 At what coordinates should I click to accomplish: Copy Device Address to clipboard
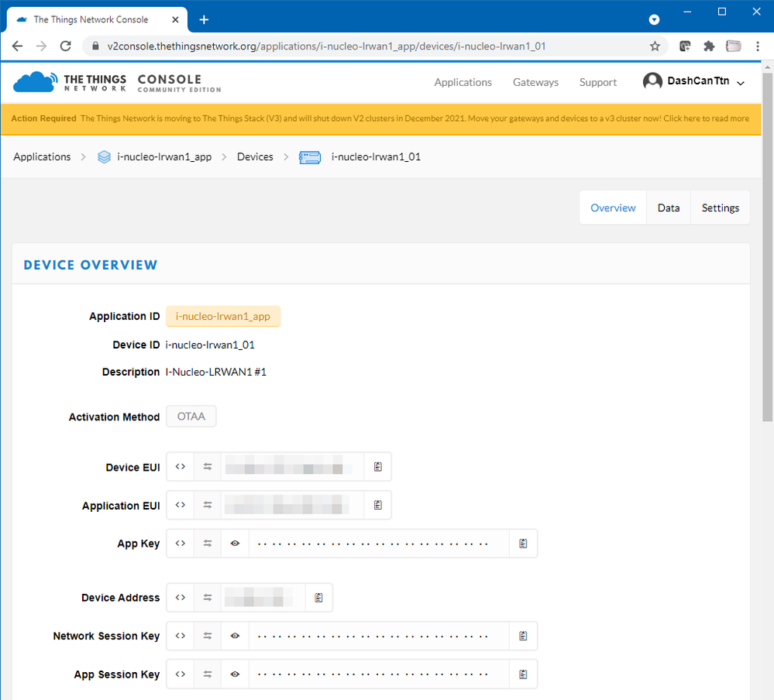click(x=319, y=597)
